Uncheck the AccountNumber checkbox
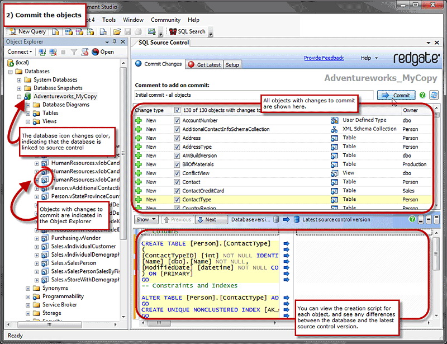The image size is (447, 344). click(x=177, y=120)
